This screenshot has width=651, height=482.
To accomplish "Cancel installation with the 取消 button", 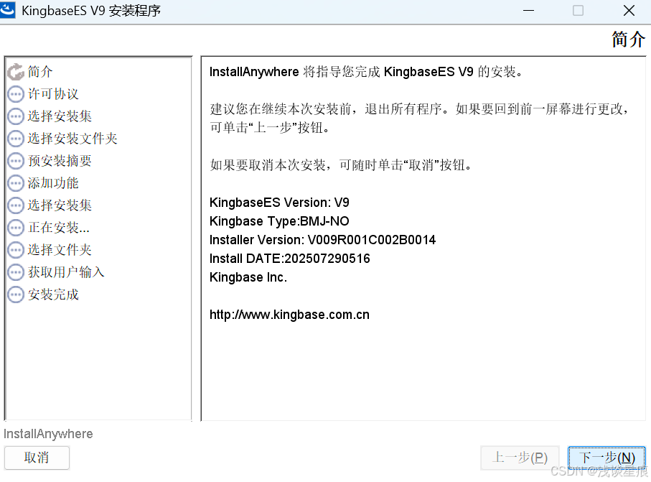I will click(37, 458).
